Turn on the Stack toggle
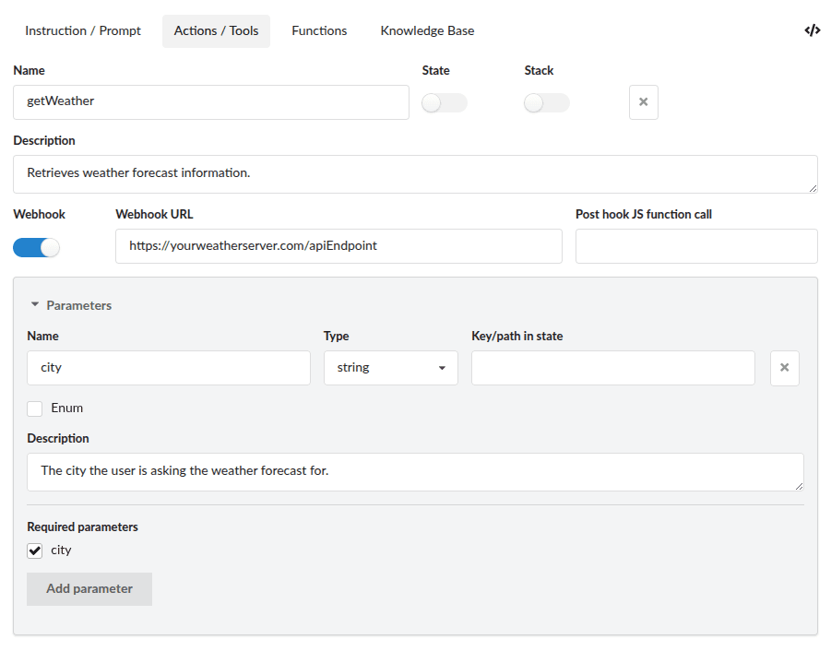Viewport: 831px width, 651px height. 546,103
